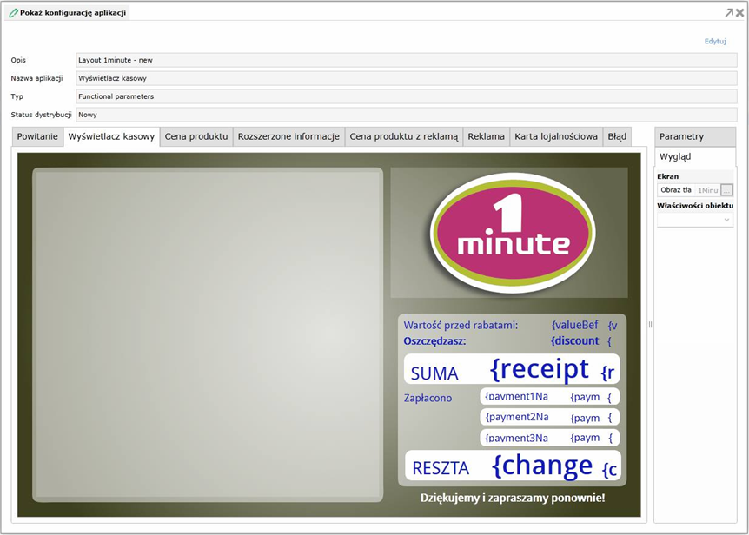The image size is (749, 535).
Task: Click the Zapłacono label
Action: (x=428, y=398)
